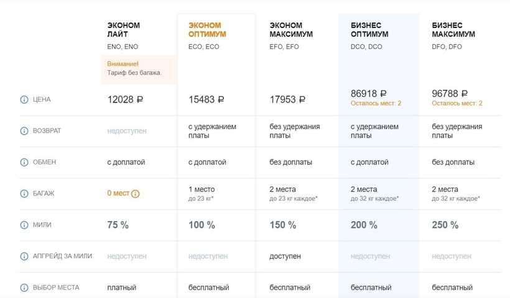Select the ЭКОНОМ ОПТИМУМ tariff header
Image resolution: width=510 pixels, height=298 pixels.
click(x=207, y=30)
